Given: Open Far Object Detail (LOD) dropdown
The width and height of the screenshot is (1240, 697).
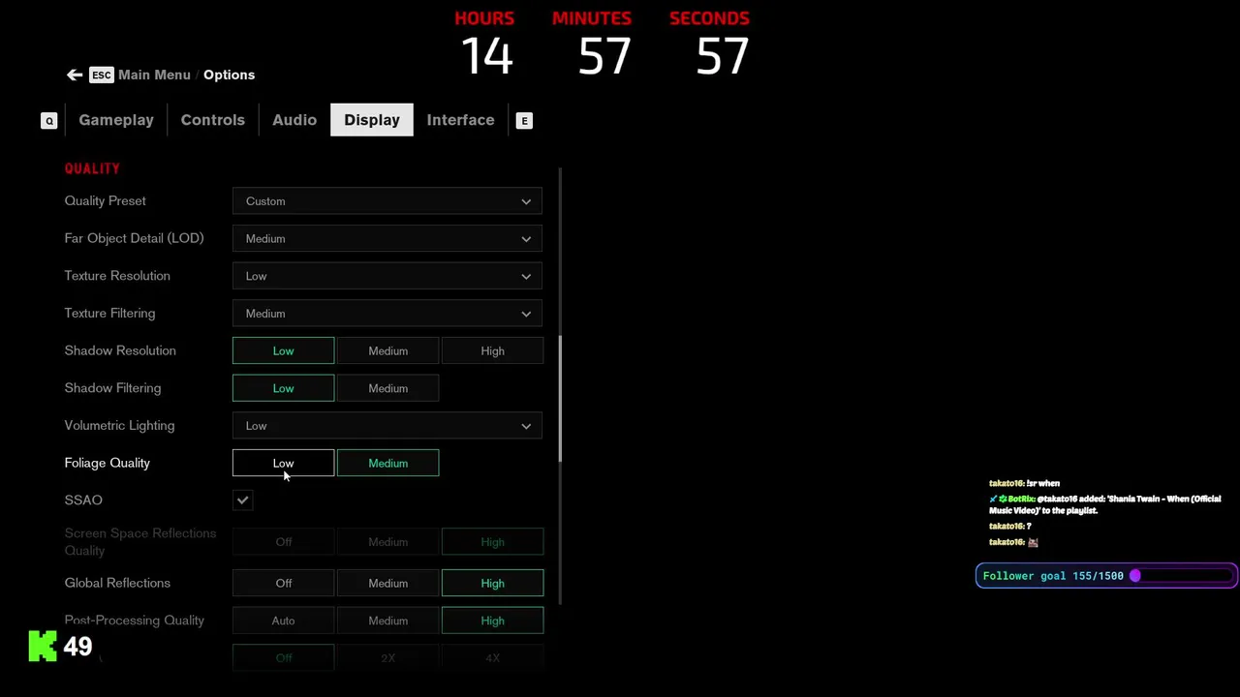Looking at the screenshot, I should point(387,238).
